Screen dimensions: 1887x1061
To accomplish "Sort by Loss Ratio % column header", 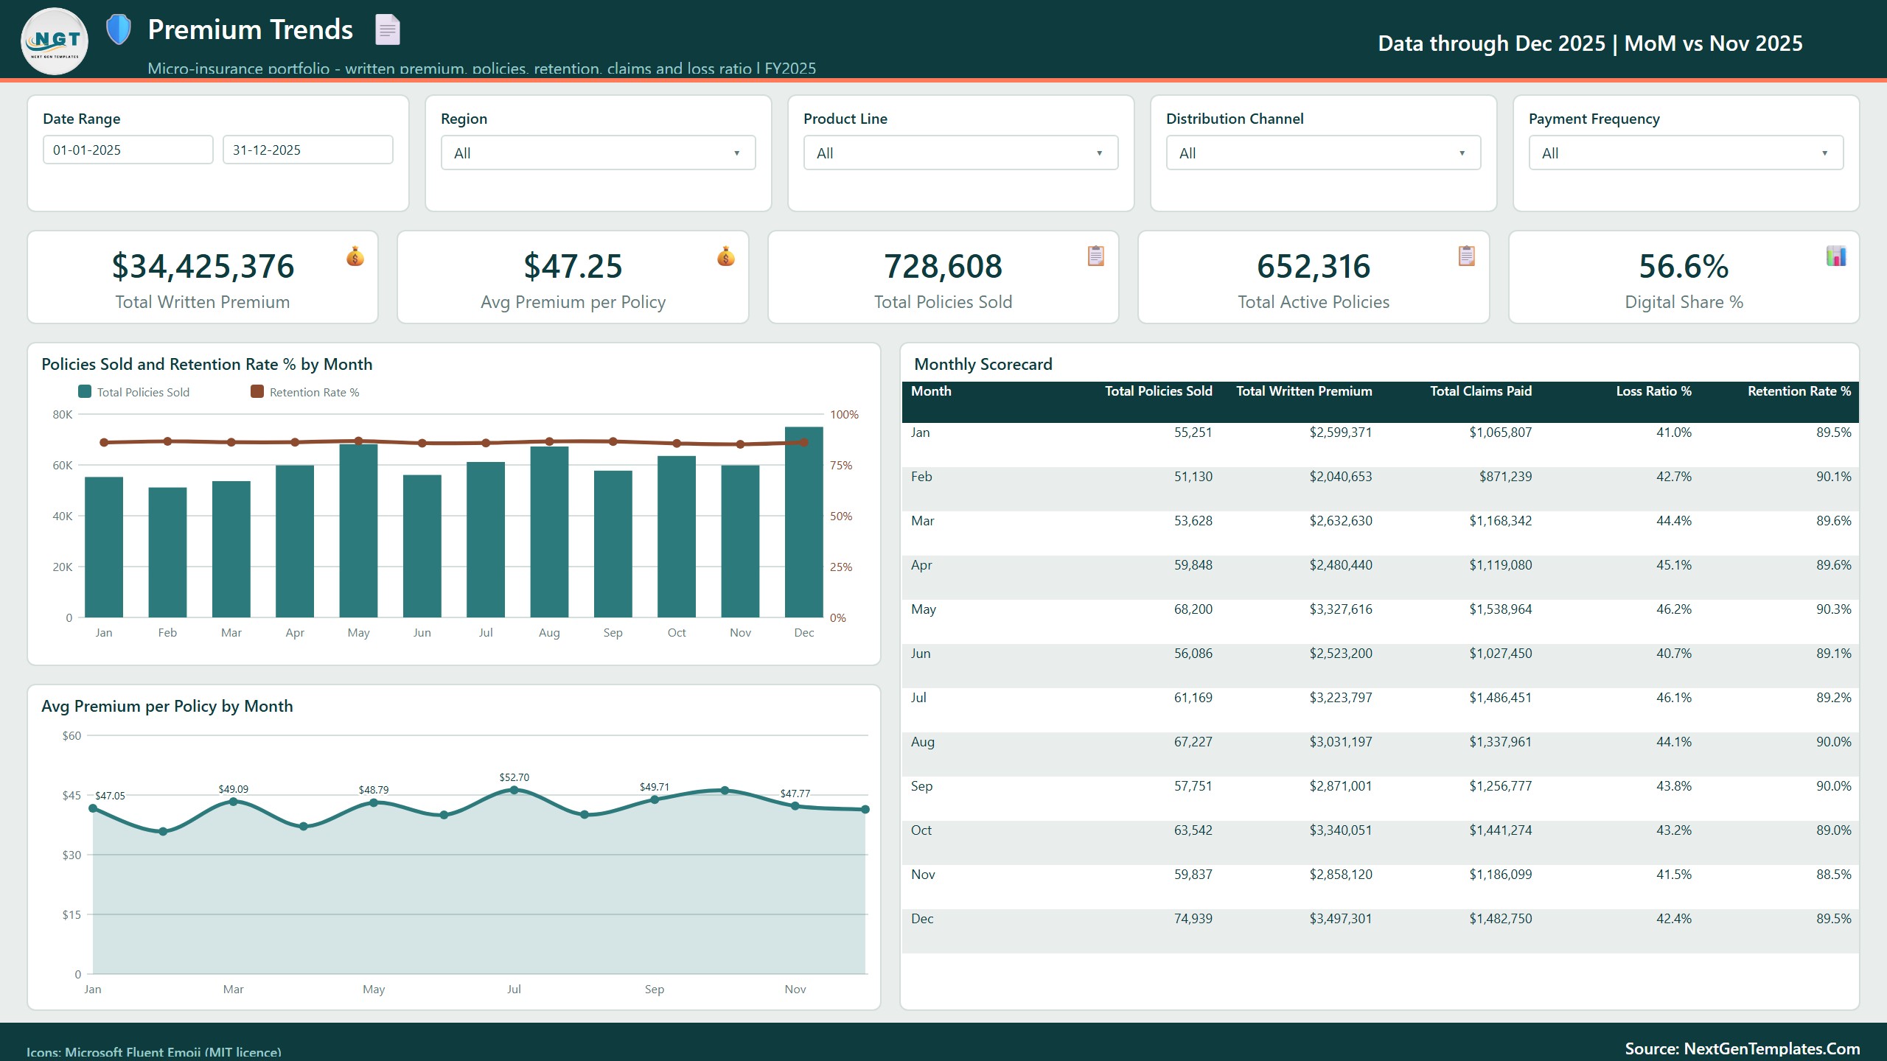I will tap(1654, 391).
